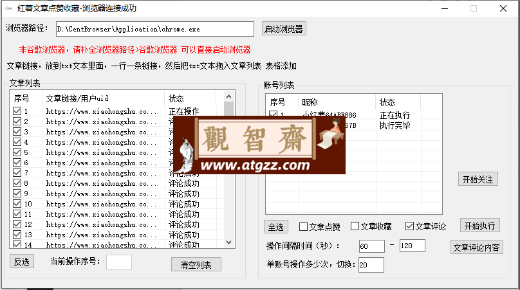Select the 评论成功 status in row 10
This screenshot has width=520, height=290.
coord(183,204)
